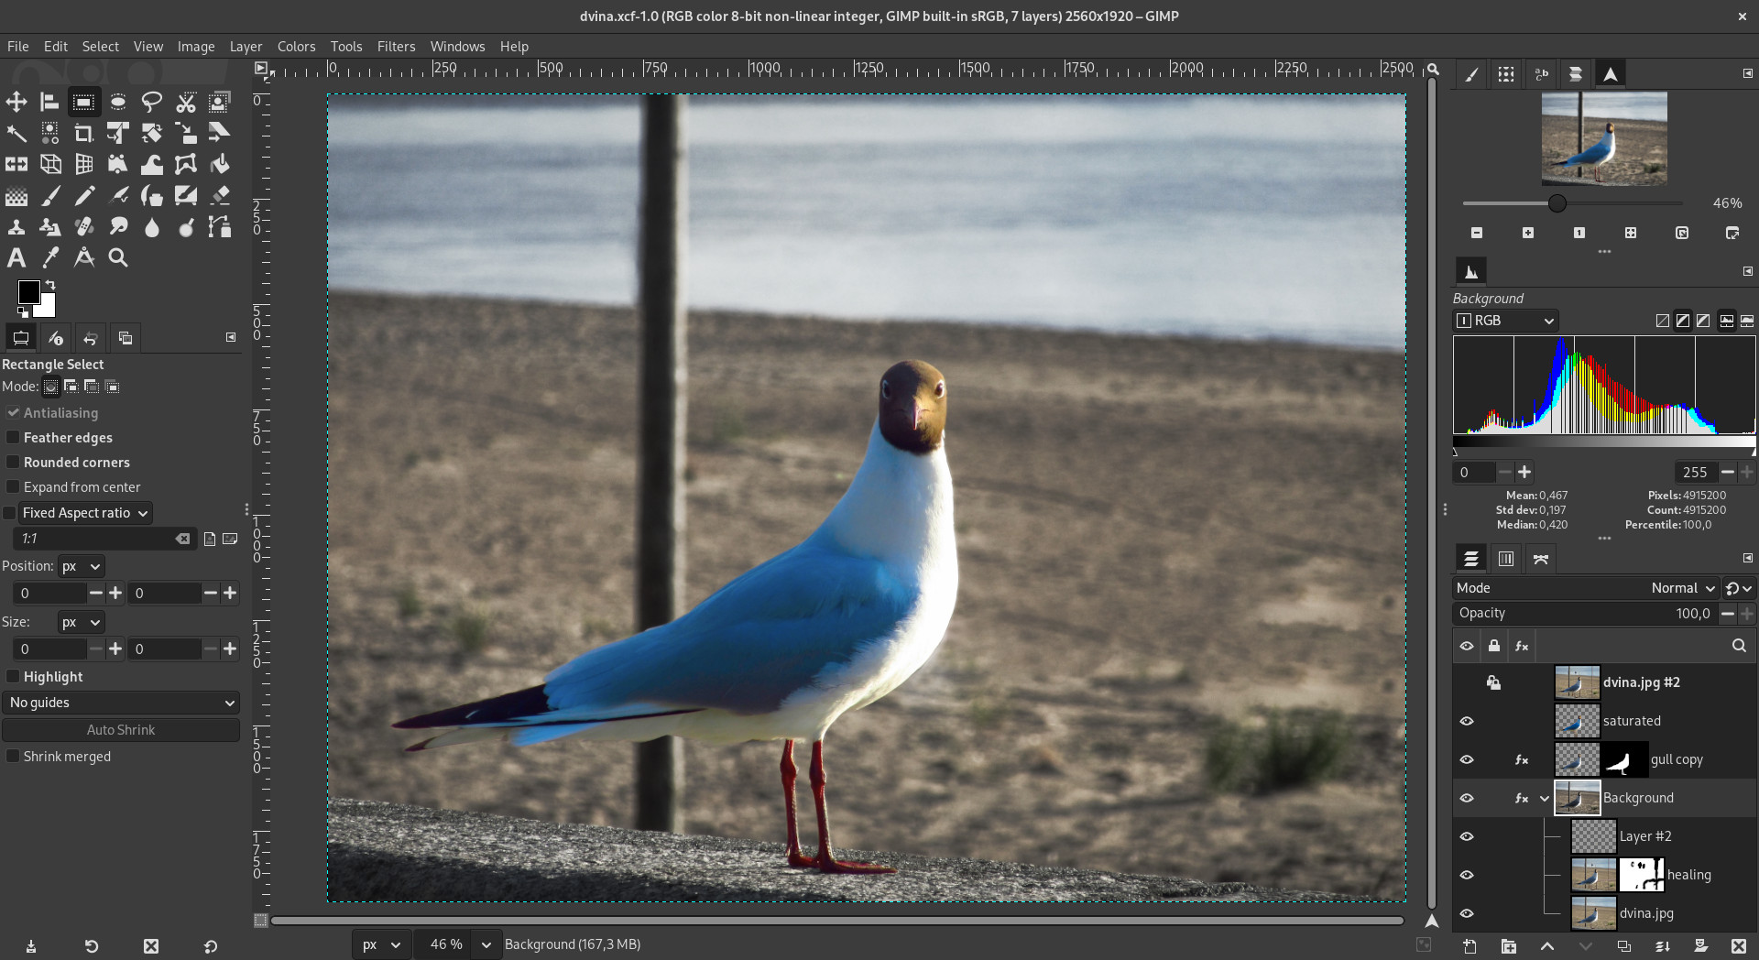This screenshot has height=960, width=1759.
Task: Select the Color Picker tool
Action: click(x=50, y=257)
